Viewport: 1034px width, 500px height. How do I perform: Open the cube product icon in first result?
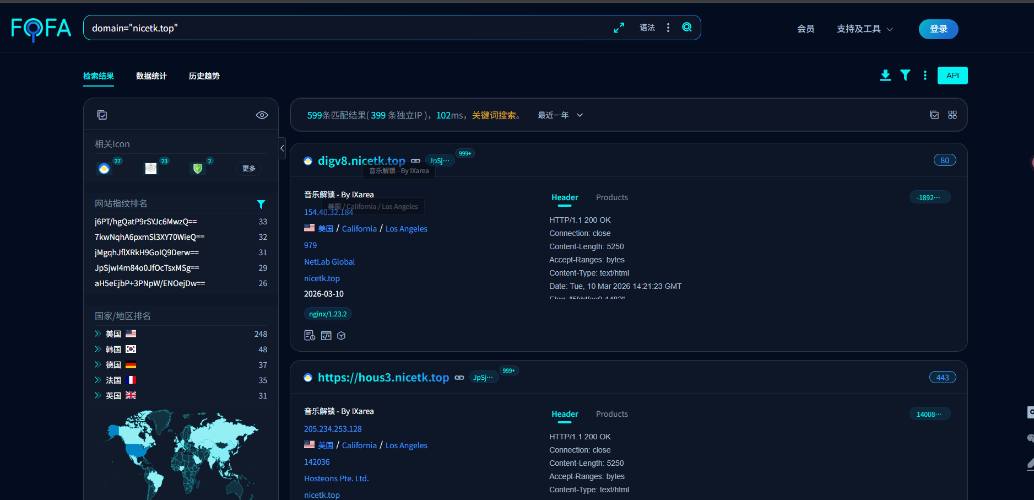point(341,336)
